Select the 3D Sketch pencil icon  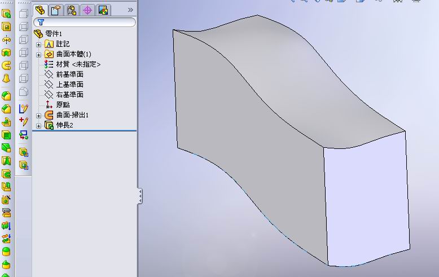[24, 108]
